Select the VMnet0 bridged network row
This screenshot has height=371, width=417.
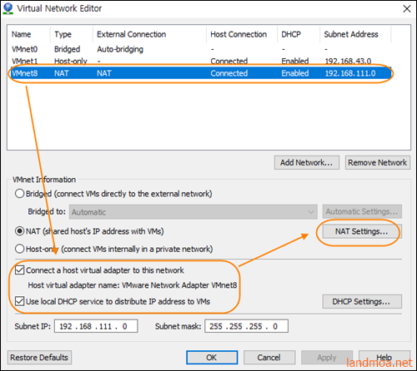coord(199,49)
